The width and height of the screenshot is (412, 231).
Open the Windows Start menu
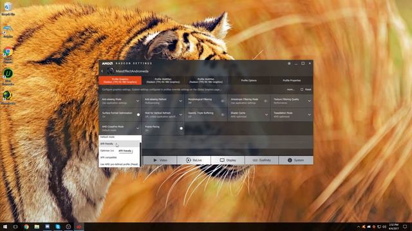[5, 227]
